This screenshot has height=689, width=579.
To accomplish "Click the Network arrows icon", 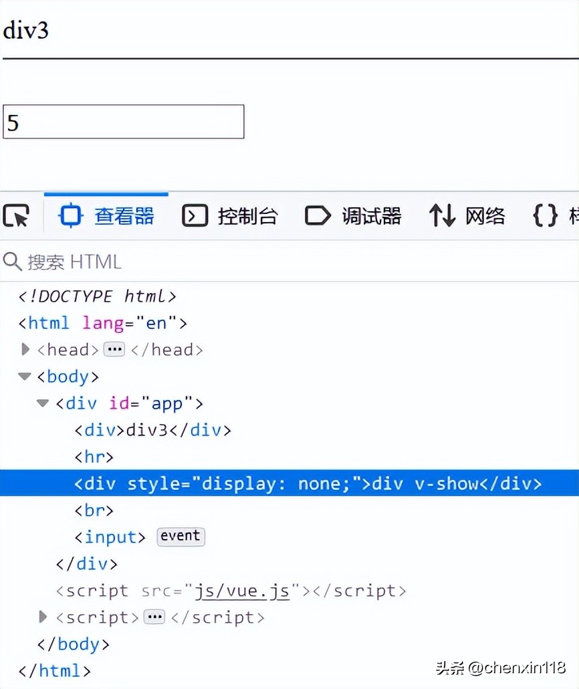I will pyautogui.click(x=442, y=215).
